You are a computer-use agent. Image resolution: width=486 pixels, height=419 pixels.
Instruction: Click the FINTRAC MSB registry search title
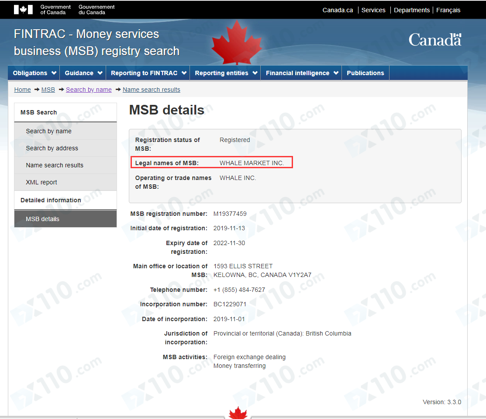(97, 42)
